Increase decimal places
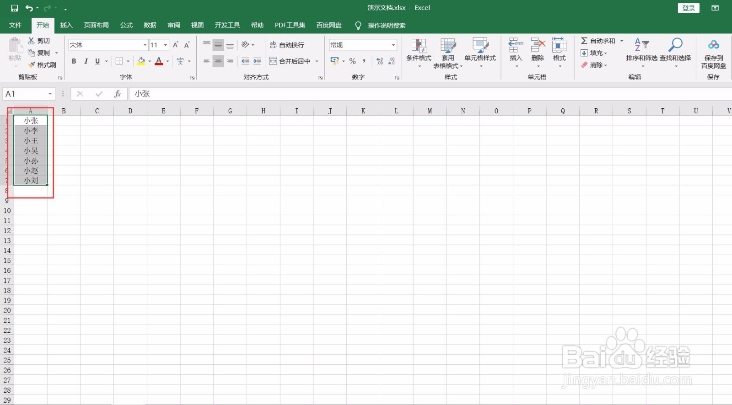The width and height of the screenshot is (732, 405). click(380, 61)
